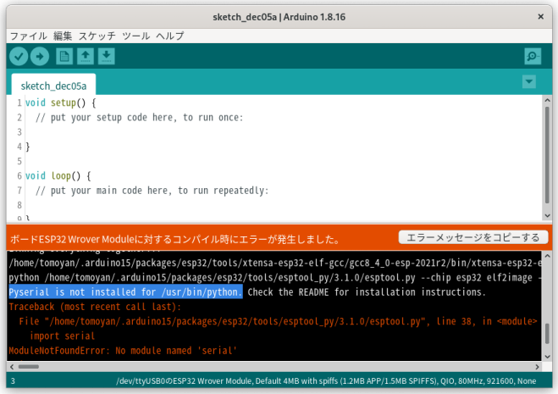Click console scrollbar up arrow

point(547,256)
